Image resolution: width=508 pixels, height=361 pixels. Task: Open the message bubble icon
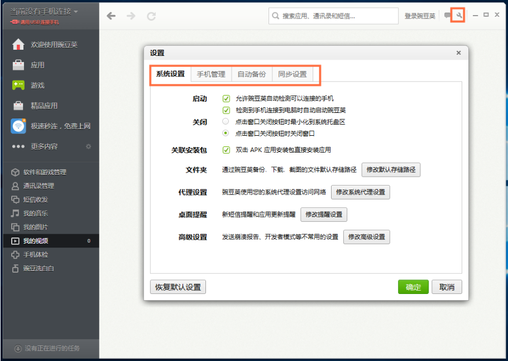click(x=447, y=16)
